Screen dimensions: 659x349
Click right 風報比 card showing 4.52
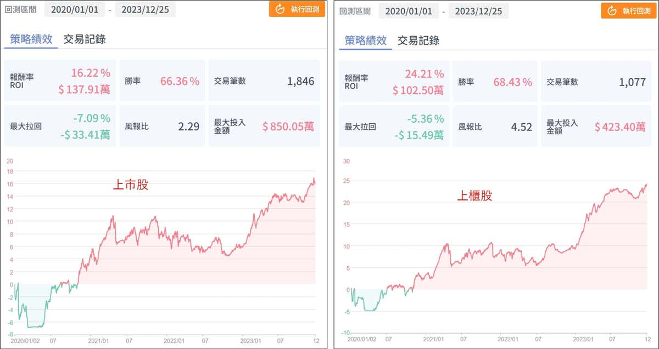[495, 127]
